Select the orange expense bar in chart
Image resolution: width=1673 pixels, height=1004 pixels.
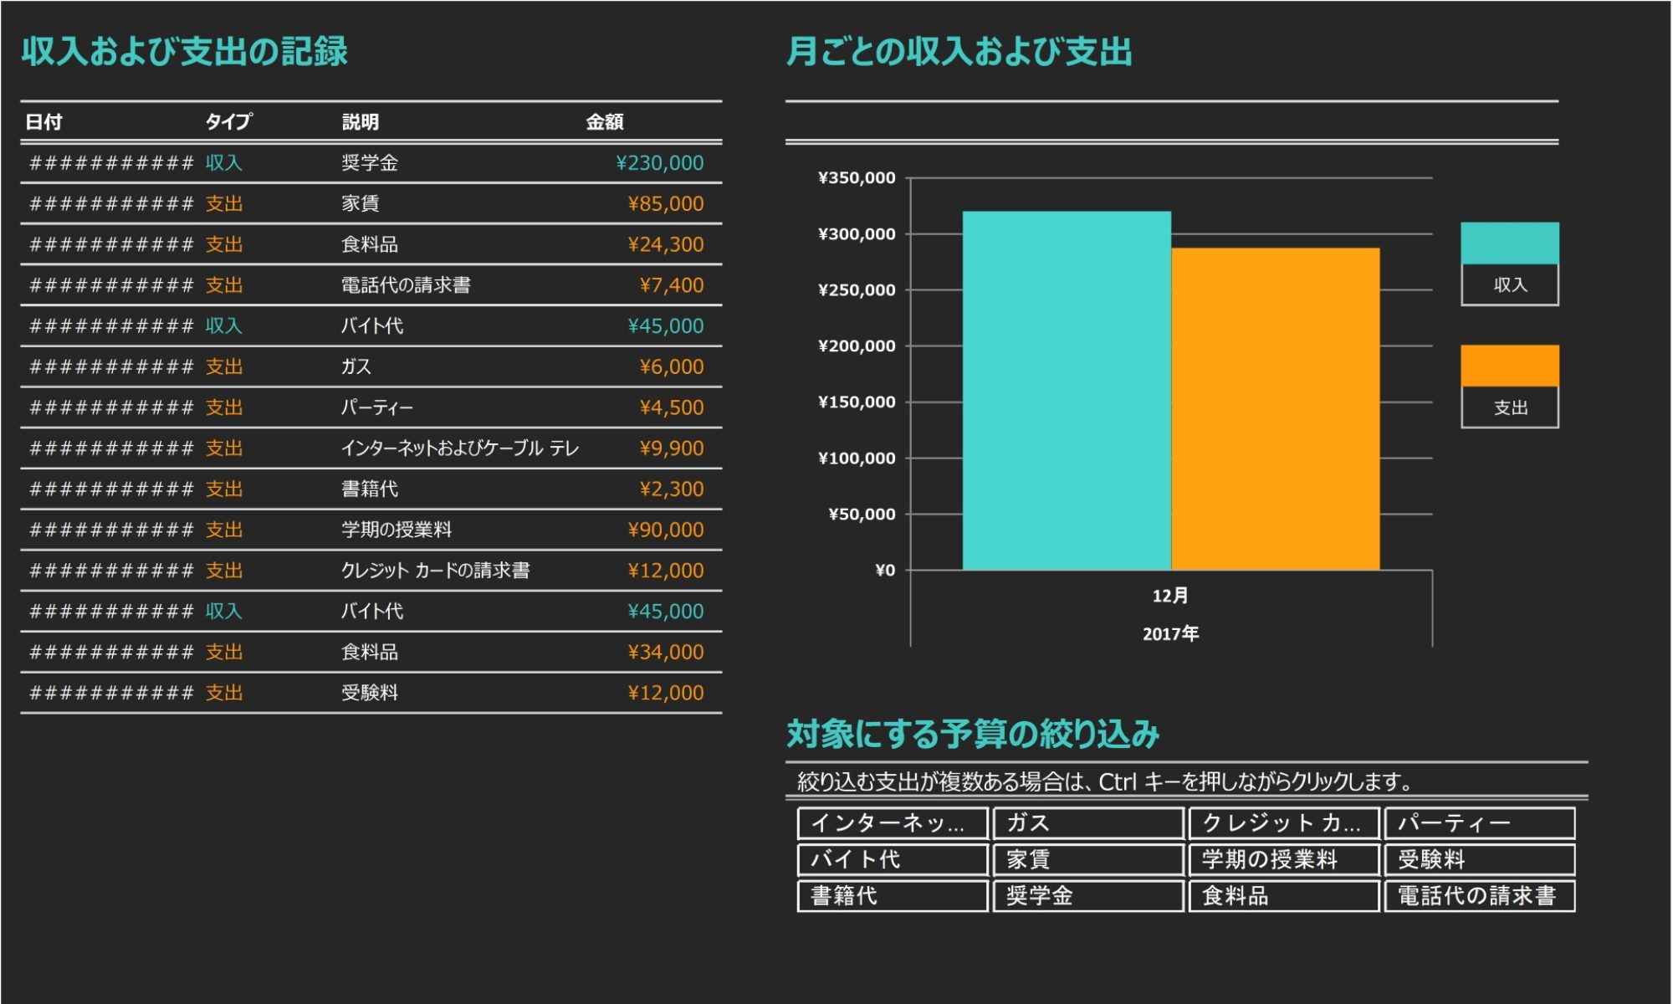click(1275, 409)
